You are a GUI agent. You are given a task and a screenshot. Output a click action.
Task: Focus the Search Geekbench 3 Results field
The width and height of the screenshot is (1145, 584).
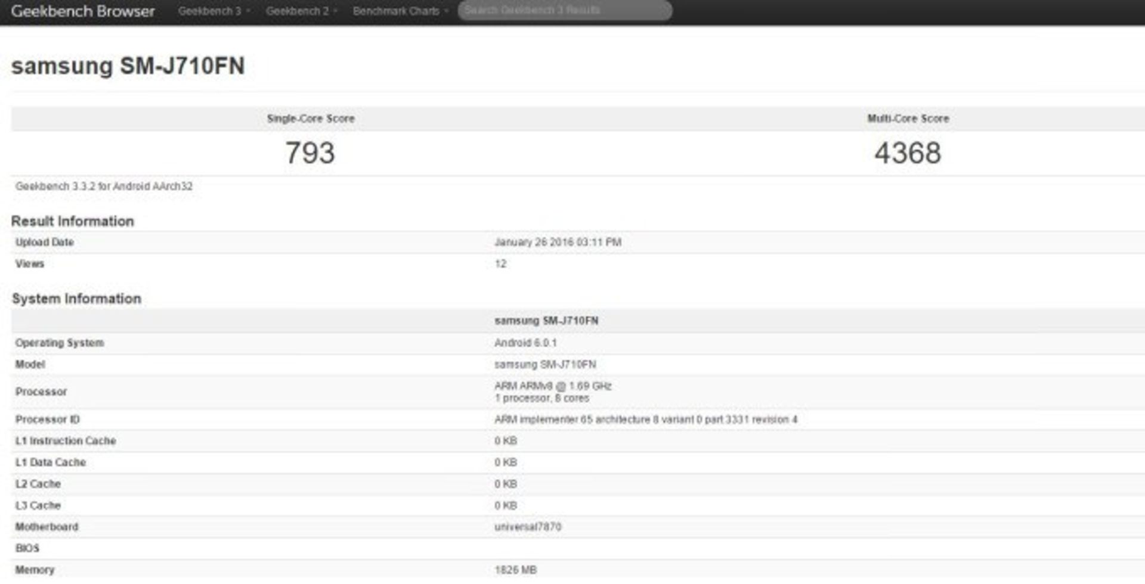(565, 11)
